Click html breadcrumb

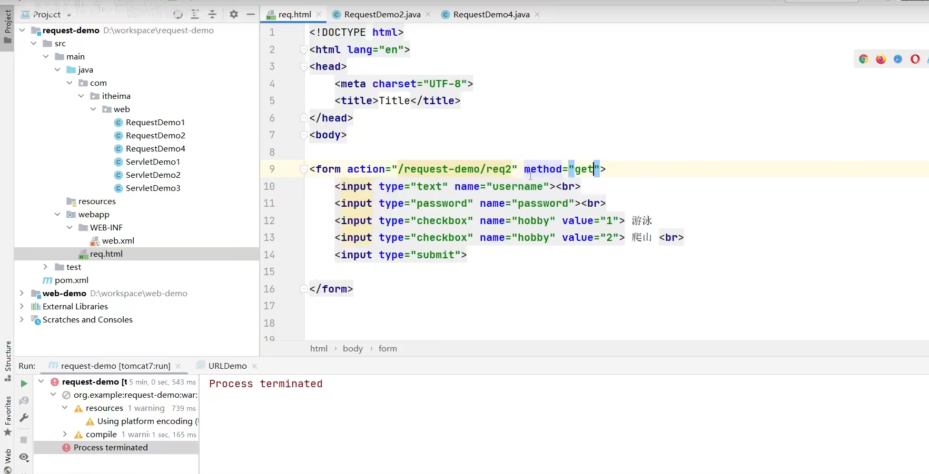click(x=319, y=348)
